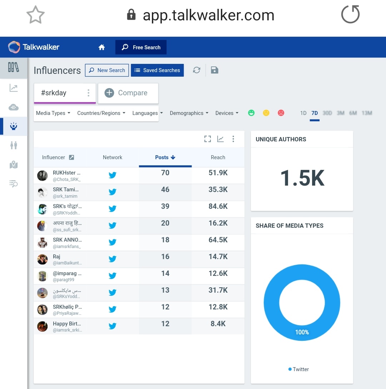Open influencer widget more options
This screenshot has height=389, width=386.
[233, 139]
